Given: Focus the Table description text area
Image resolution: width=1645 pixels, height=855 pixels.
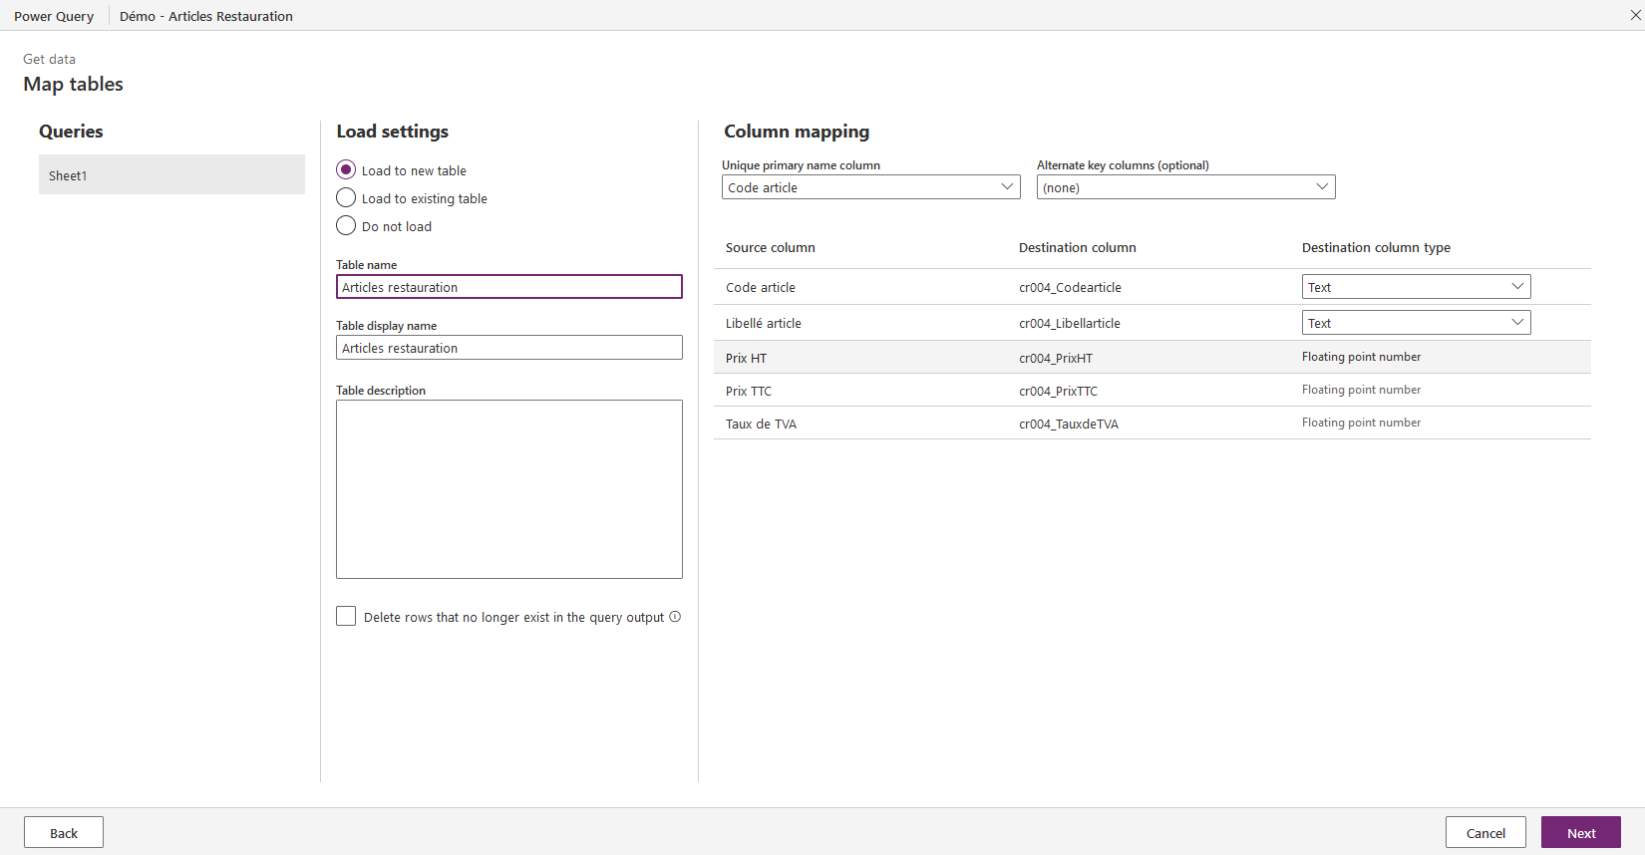Looking at the screenshot, I should click(509, 489).
